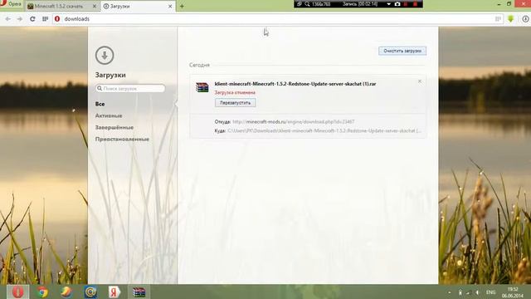Click the Очистить загрузки button
531x299 pixels.
click(402, 51)
